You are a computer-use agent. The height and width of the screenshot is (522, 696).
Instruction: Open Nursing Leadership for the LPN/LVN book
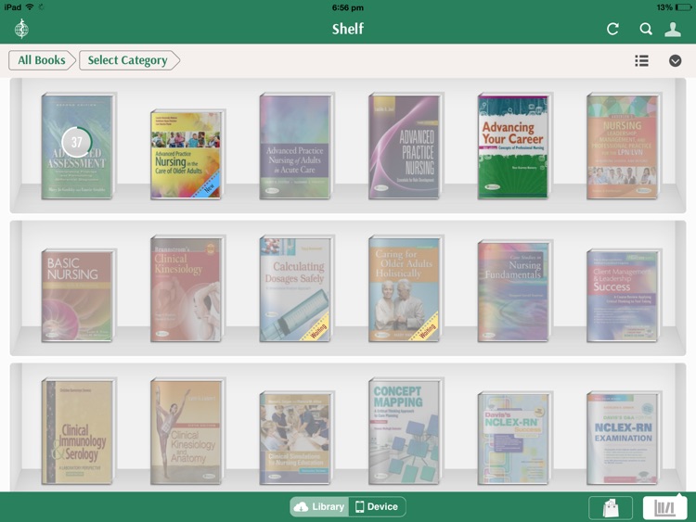623,146
